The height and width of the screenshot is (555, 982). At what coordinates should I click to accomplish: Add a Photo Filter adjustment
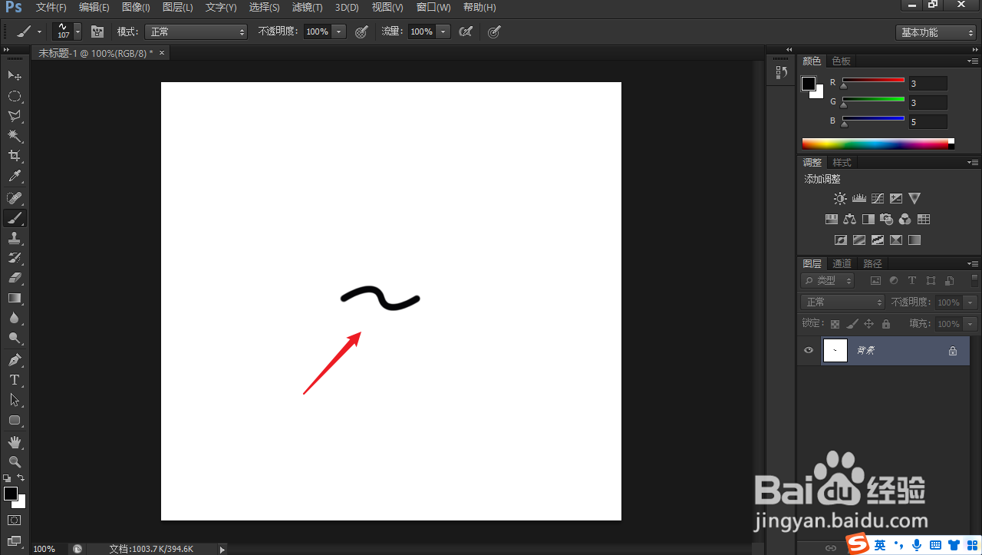coord(886,220)
